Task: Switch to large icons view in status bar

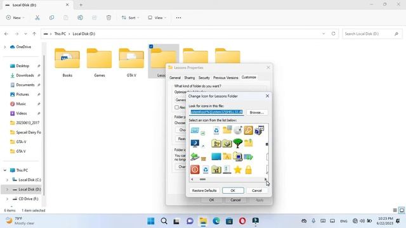Action: pyautogui.click(x=402, y=210)
